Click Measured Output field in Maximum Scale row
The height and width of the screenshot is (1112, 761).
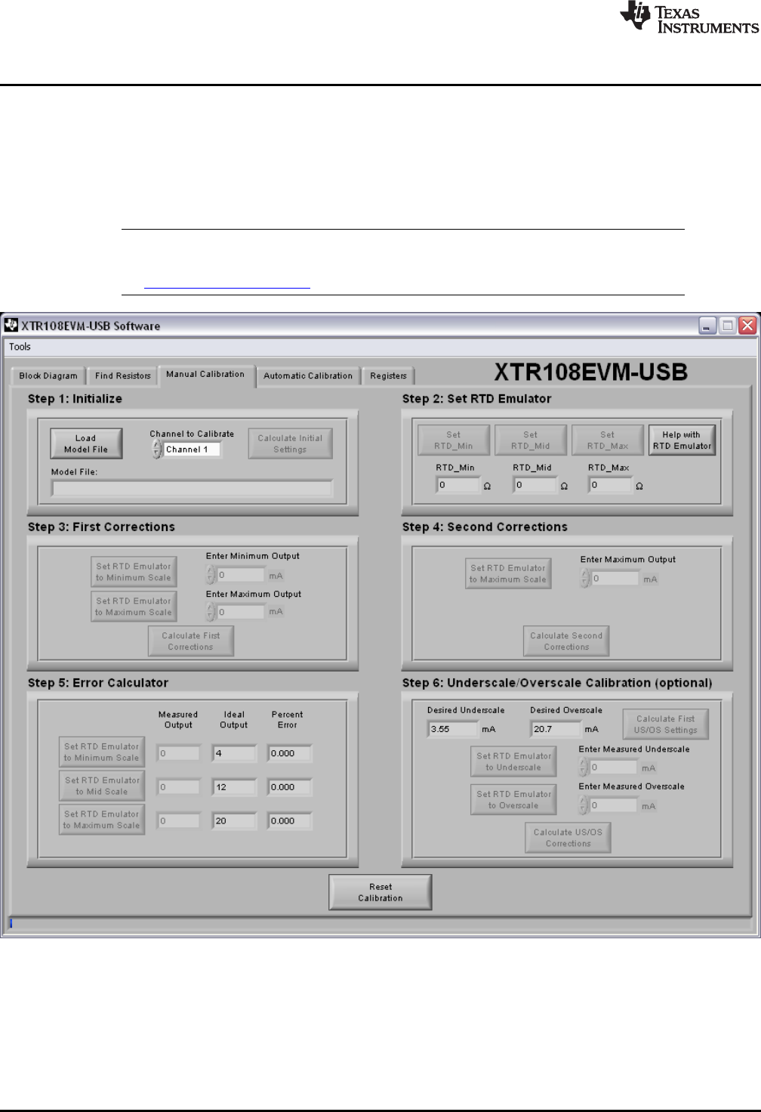179,821
